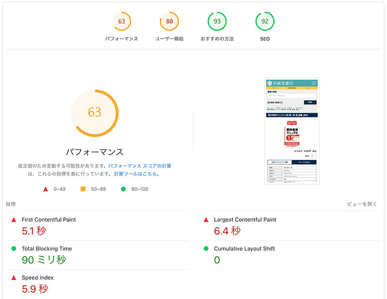Click the ユーザー補助 score gauge showing 80
The image size is (387, 299).
point(169,21)
